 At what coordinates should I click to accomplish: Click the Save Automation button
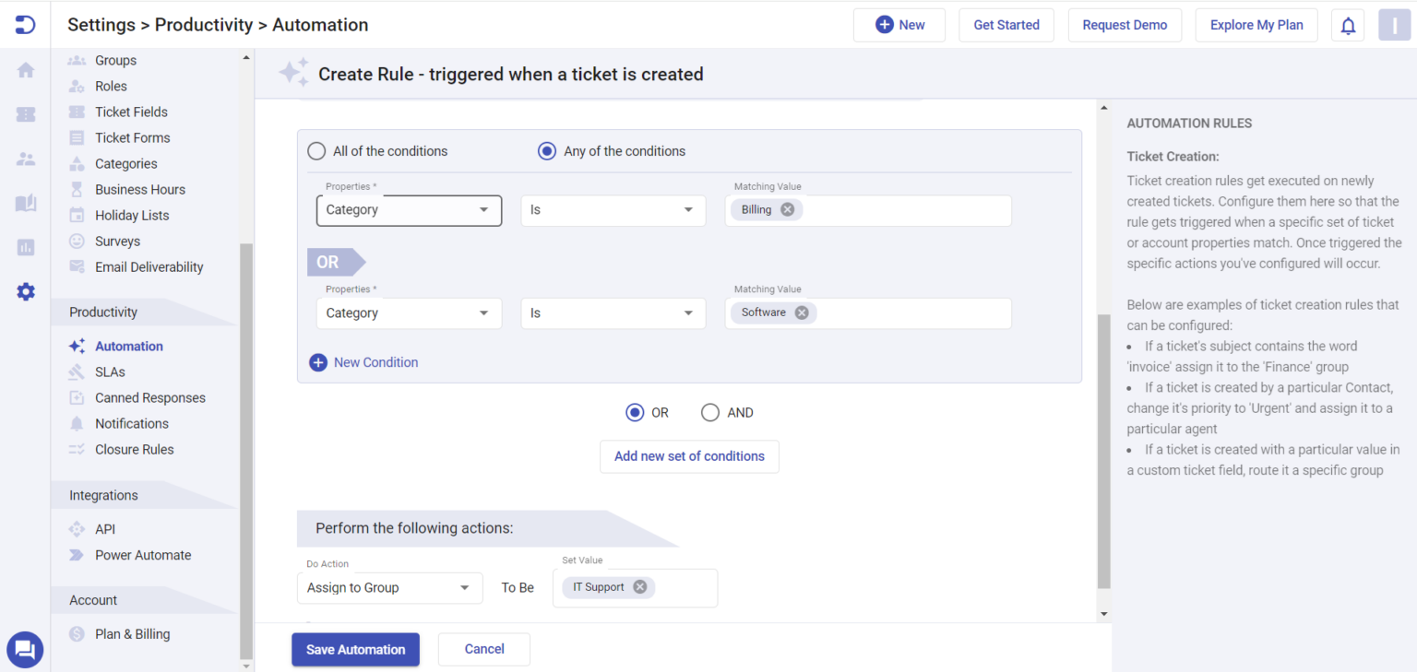[355, 649]
